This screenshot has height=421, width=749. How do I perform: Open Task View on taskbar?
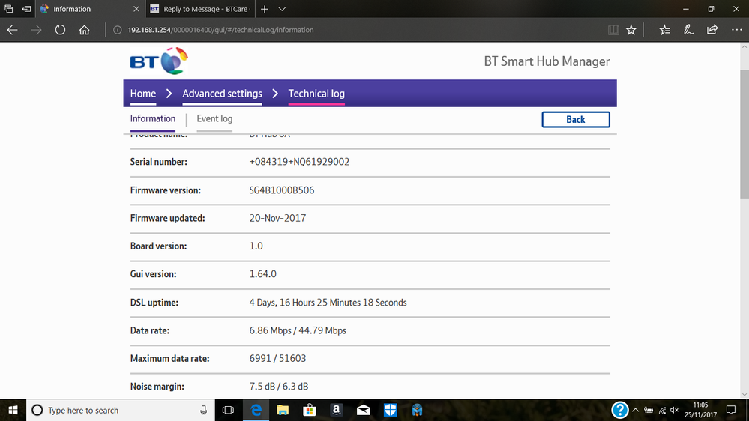229,410
